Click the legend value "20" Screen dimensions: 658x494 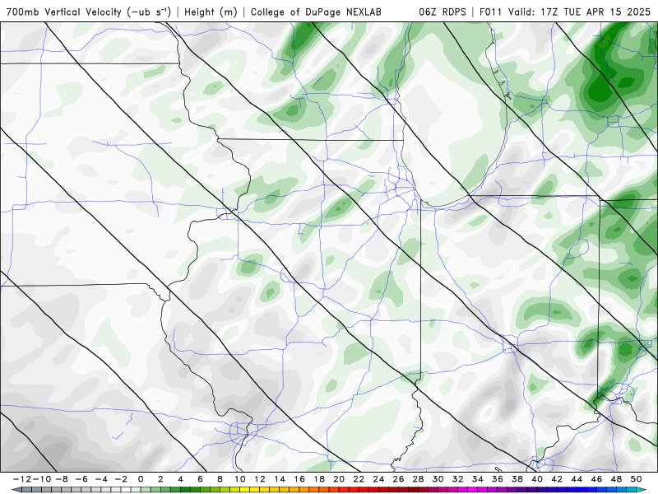[339, 479]
